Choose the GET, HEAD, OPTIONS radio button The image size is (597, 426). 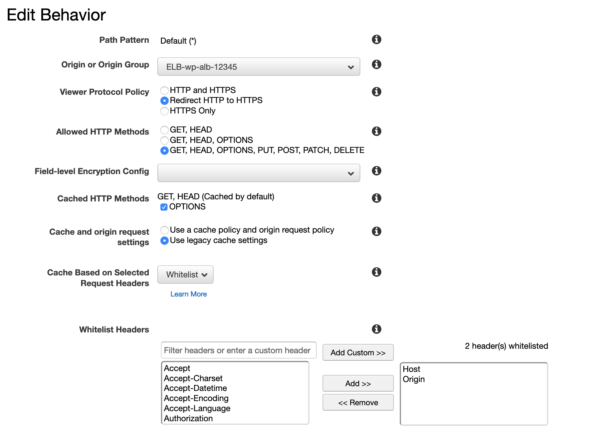tap(164, 140)
